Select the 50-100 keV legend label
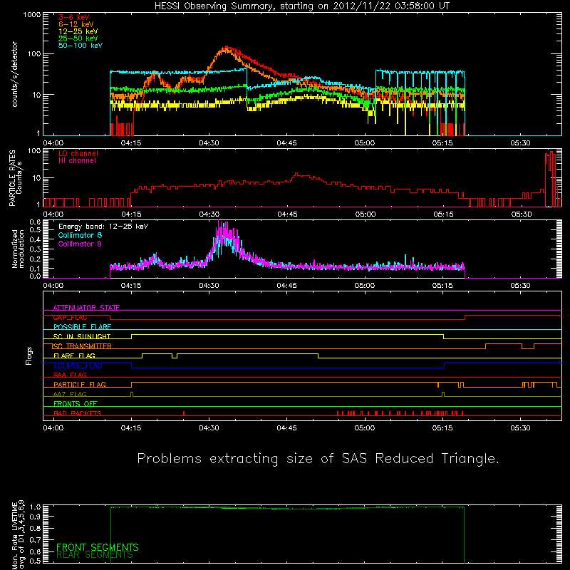This screenshot has height=570, width=570. (x=81, y=46)
